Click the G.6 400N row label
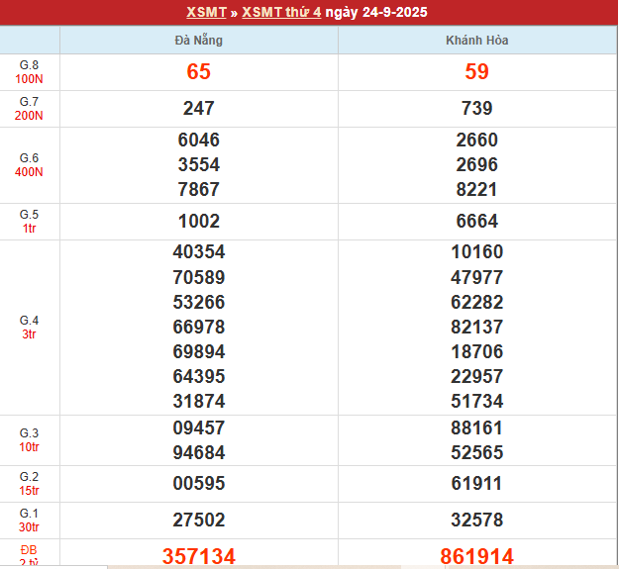 [x=29, y=165]
